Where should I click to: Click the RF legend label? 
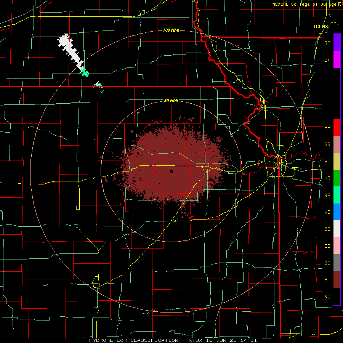tap(327, 43)
